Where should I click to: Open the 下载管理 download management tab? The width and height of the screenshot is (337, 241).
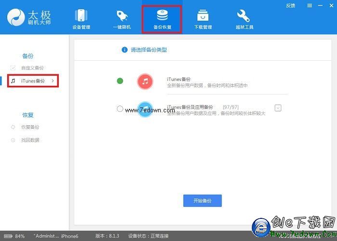pyautogui.click(x=203, y=19)
